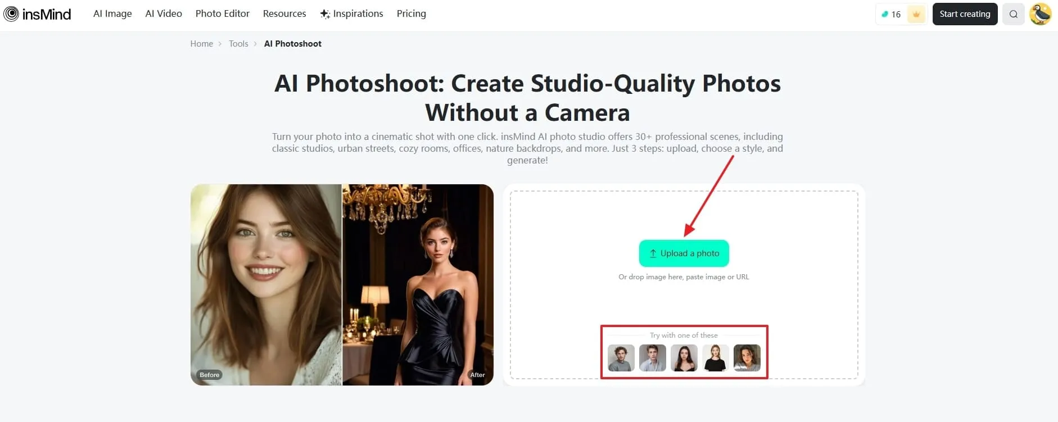Select the curly-haired man sample photo
Image resolution: width=1058 pixels, height=422 pixels.
coord(621,358)
